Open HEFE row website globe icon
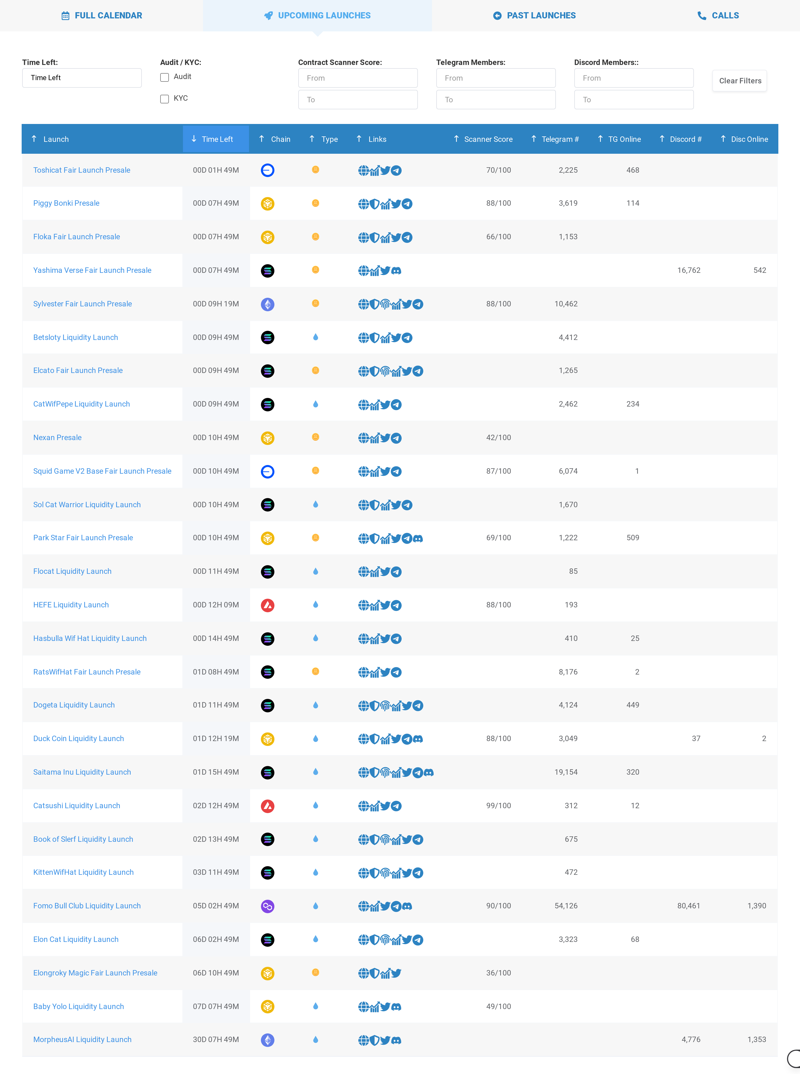 (364, 605)
